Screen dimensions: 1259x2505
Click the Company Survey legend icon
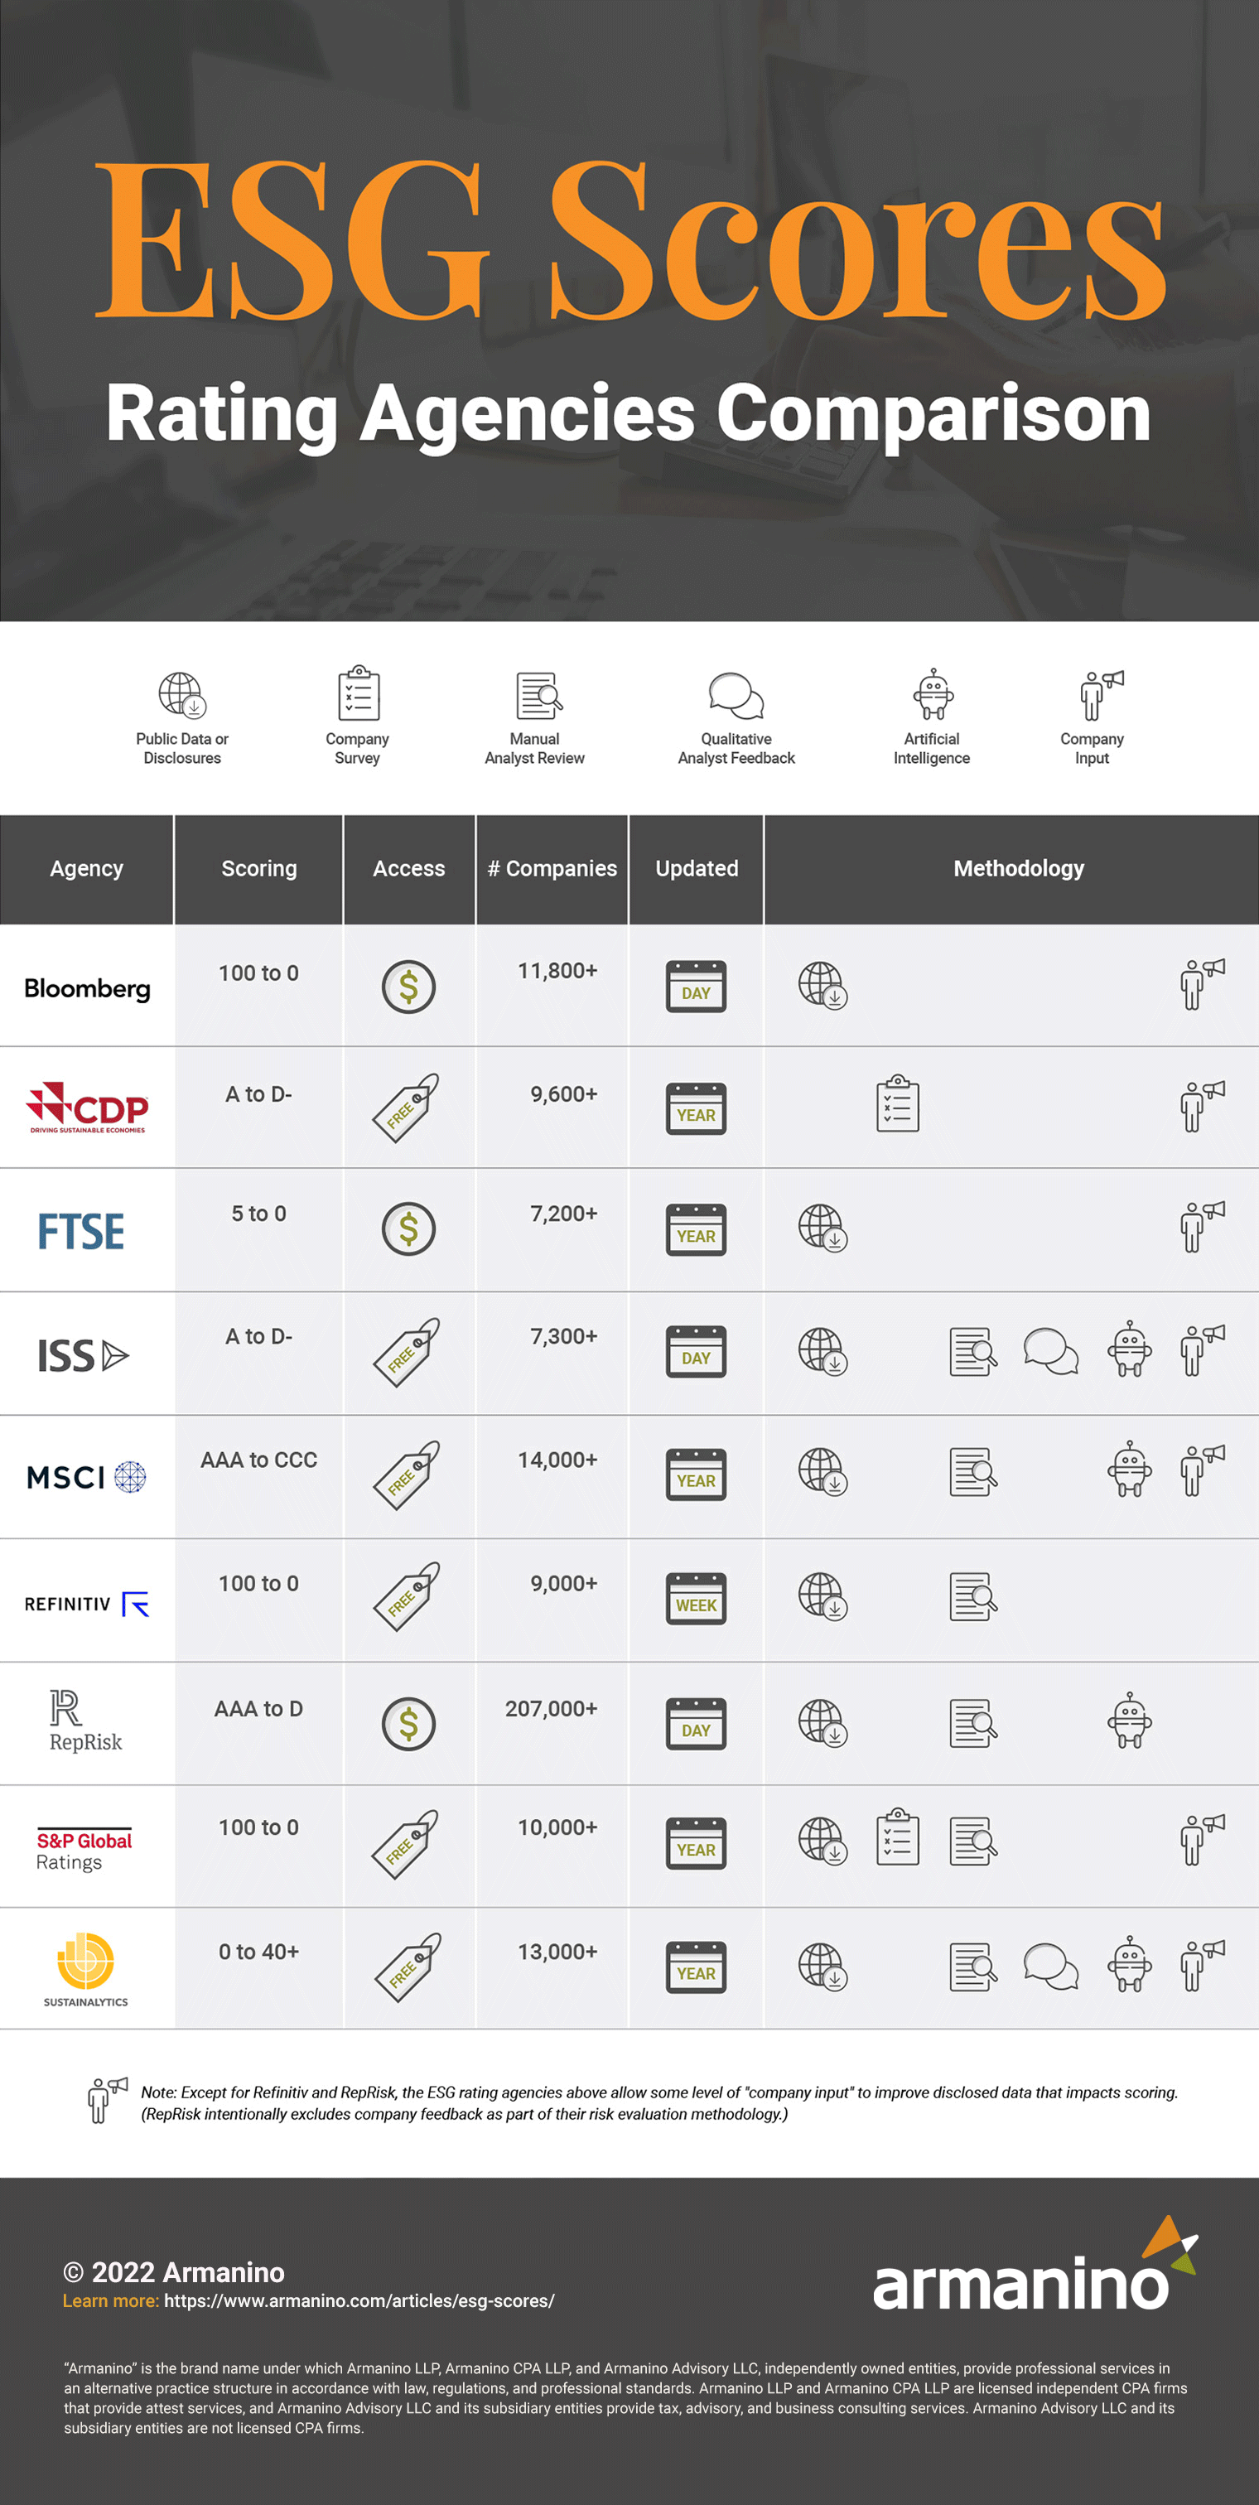click(359, 693)
